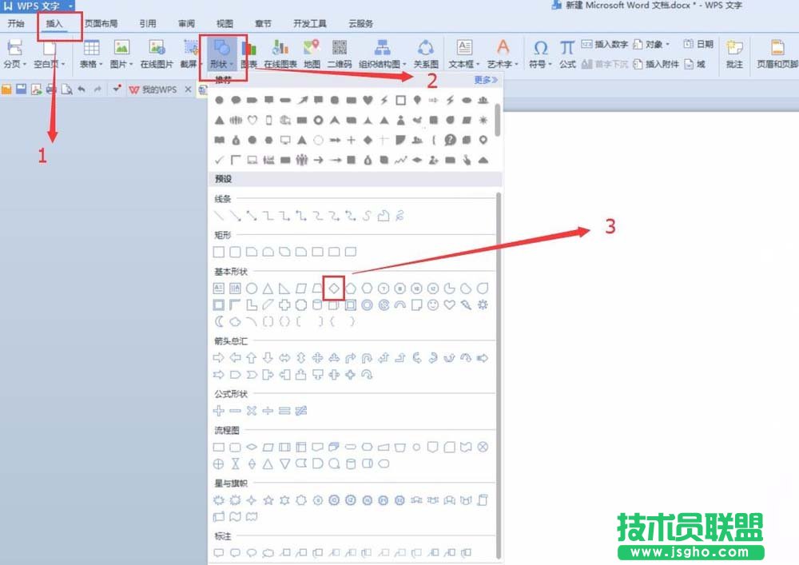This screenshot has height=565, width=799.
Task: Switch to the 审阅 ribbon tab
Action: click(x=186, y=23)
